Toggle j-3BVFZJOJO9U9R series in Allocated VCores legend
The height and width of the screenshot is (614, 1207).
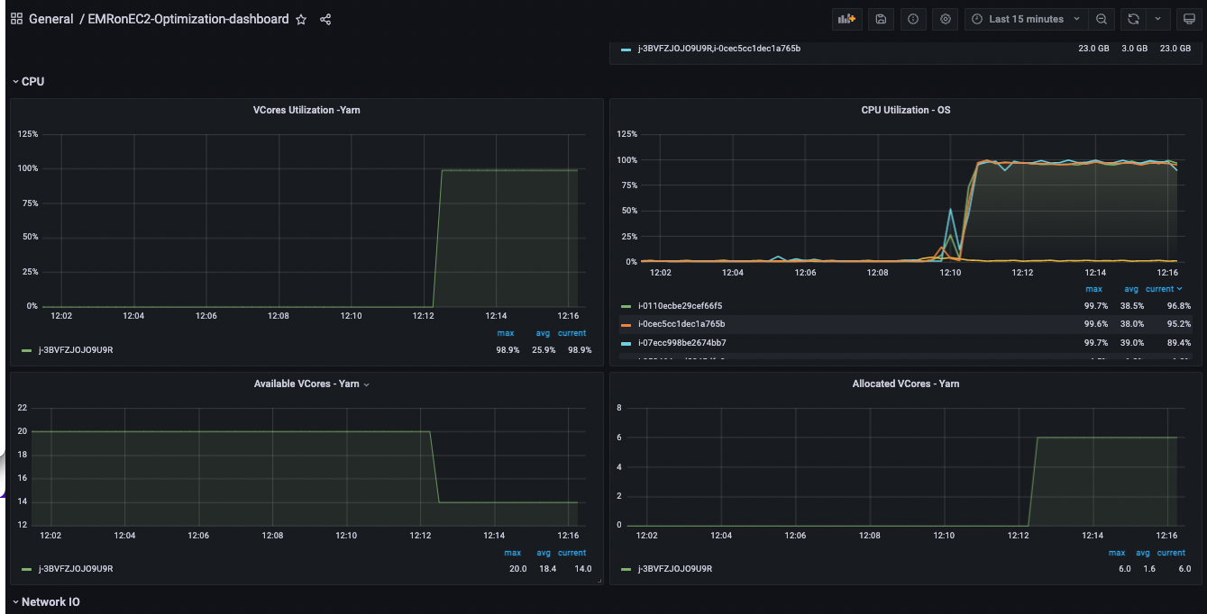675,569
